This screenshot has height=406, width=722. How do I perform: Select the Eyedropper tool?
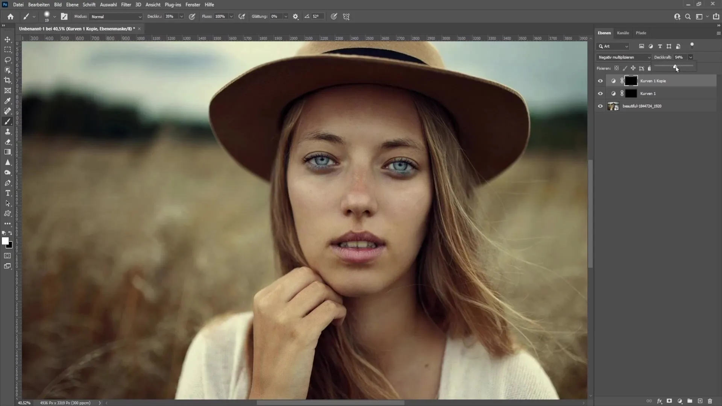[8, 101]
